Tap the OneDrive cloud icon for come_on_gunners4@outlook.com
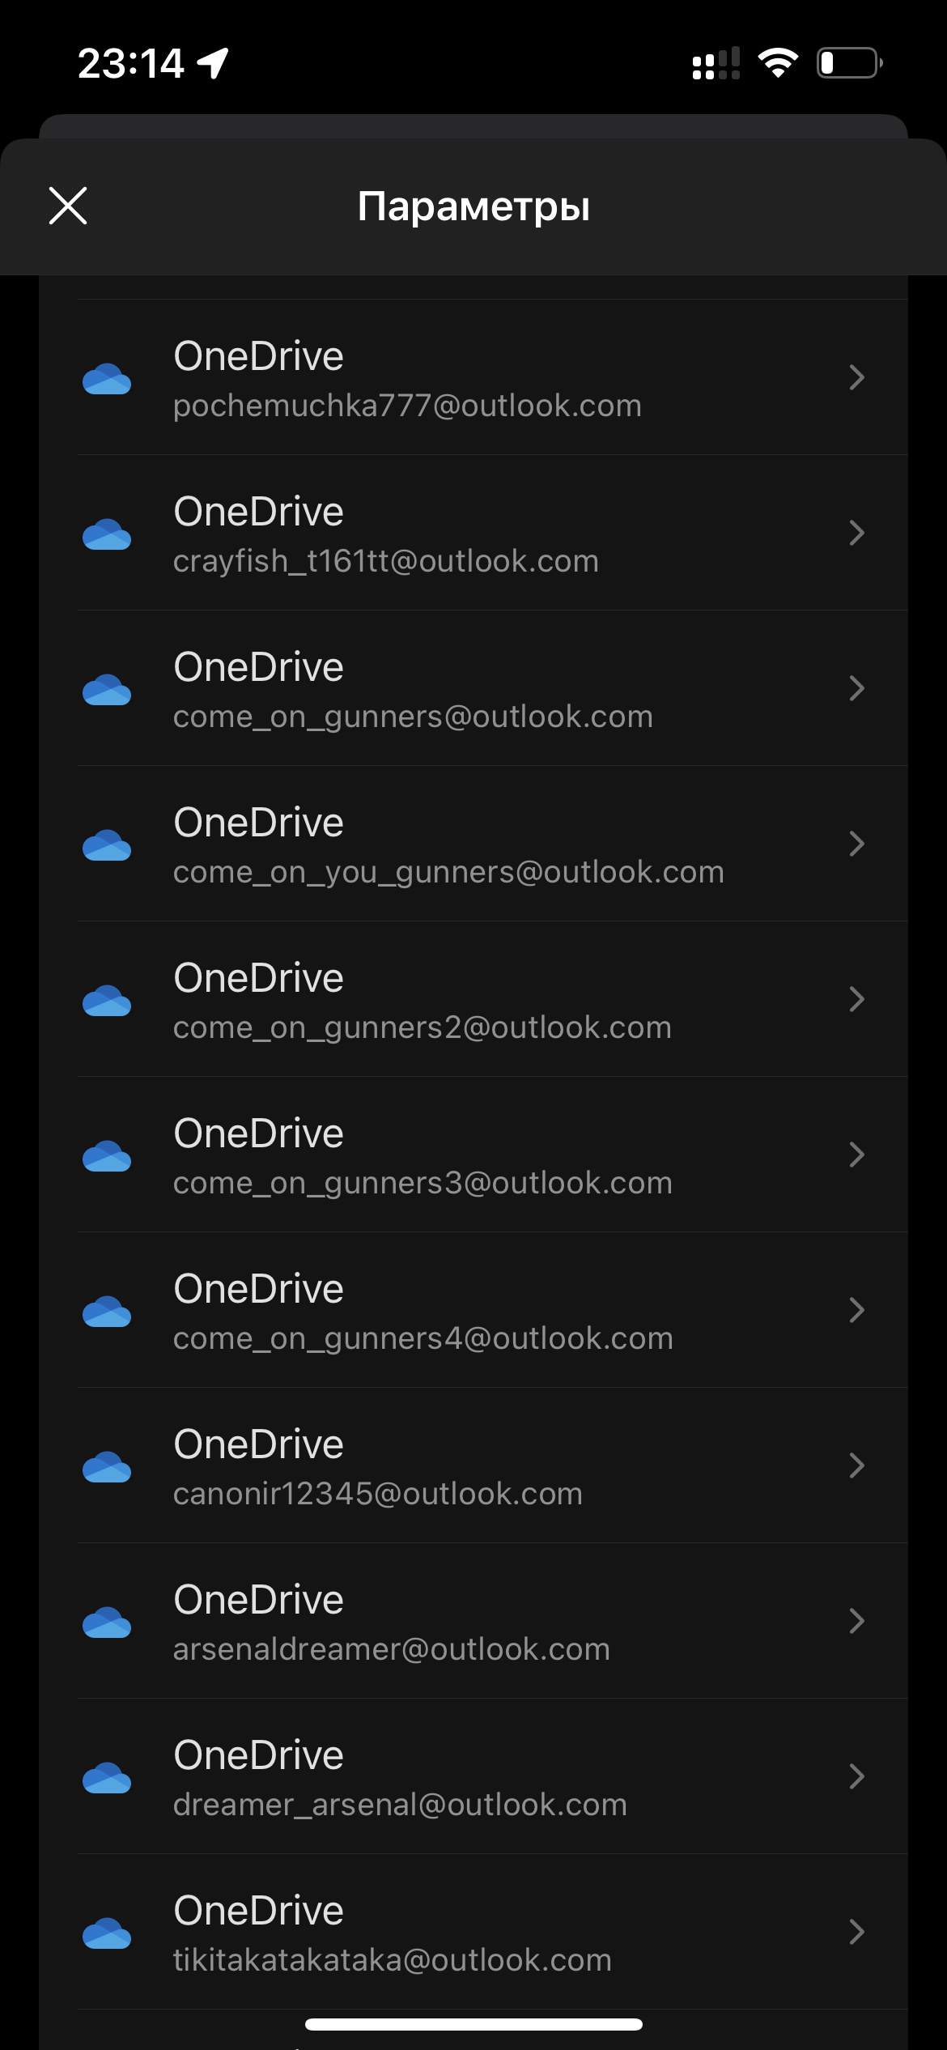This screenshot has height=2050, width=947. (x=107, y=1311)
